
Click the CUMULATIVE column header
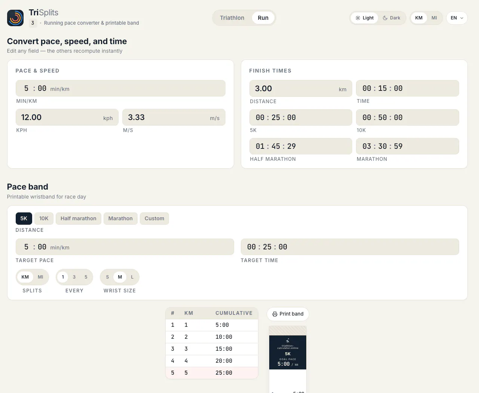coord(234,313)
